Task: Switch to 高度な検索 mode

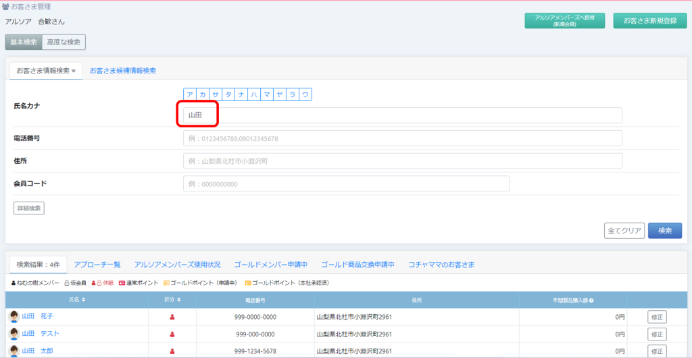Action: point(64,42)
